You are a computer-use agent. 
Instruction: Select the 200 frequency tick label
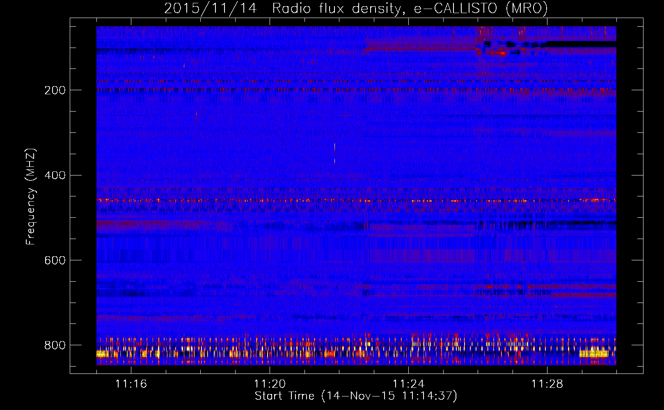tap(55, 90)
